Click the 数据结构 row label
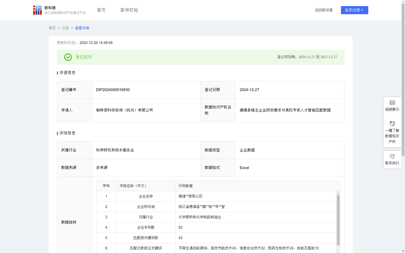The width and height of the screenshot is (405, 253). click(x=69, y=222)
